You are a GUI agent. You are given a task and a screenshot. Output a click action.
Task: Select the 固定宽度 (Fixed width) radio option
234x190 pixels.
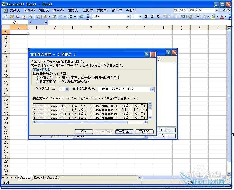(x=38, y=82)
